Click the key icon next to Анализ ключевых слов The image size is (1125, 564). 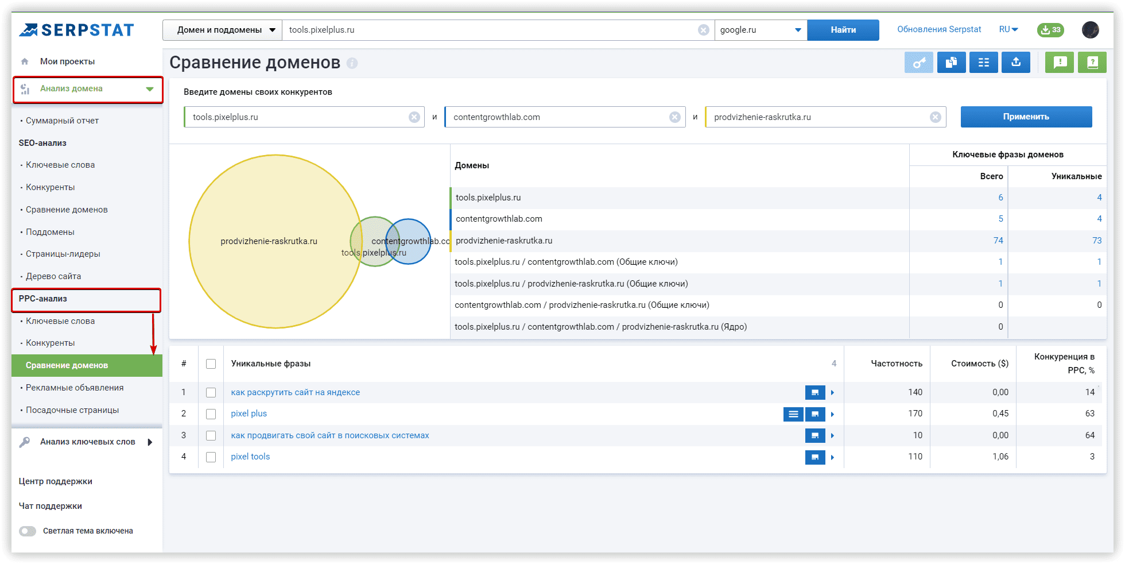[x=25, y=442]
